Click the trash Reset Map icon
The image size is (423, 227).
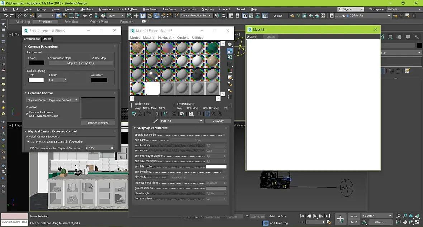[157, 114]
